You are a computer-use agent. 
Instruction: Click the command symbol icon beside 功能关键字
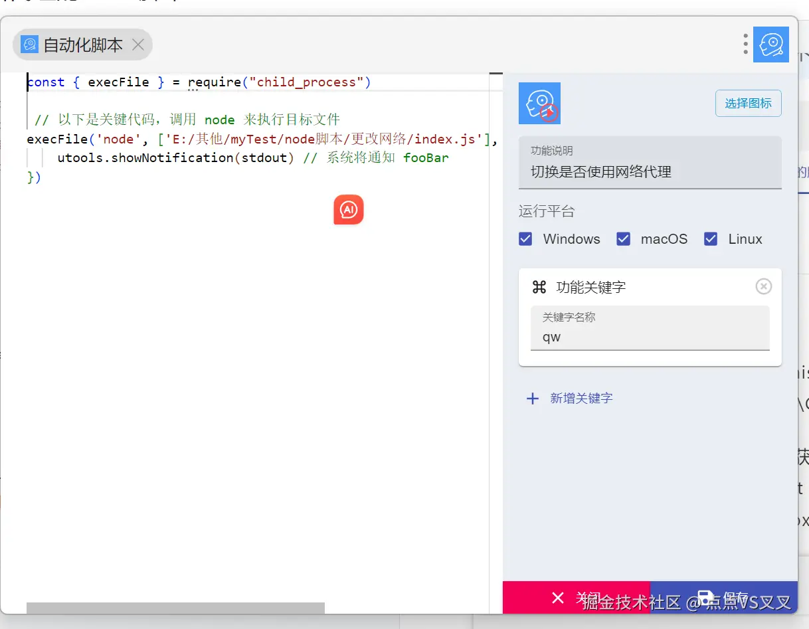539,287
